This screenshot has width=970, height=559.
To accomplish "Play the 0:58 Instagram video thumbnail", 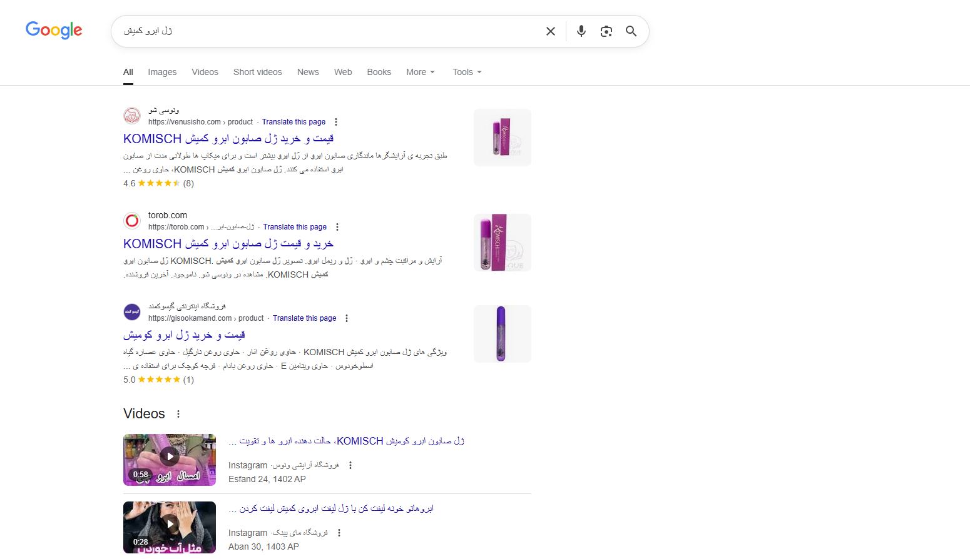I will tap(170, 460).
